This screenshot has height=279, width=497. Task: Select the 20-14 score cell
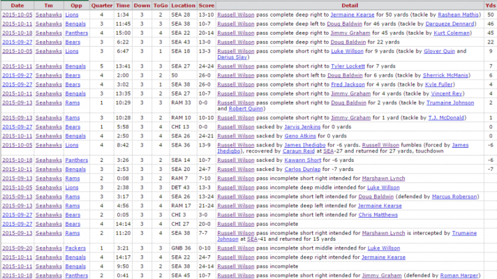point(207,33)
